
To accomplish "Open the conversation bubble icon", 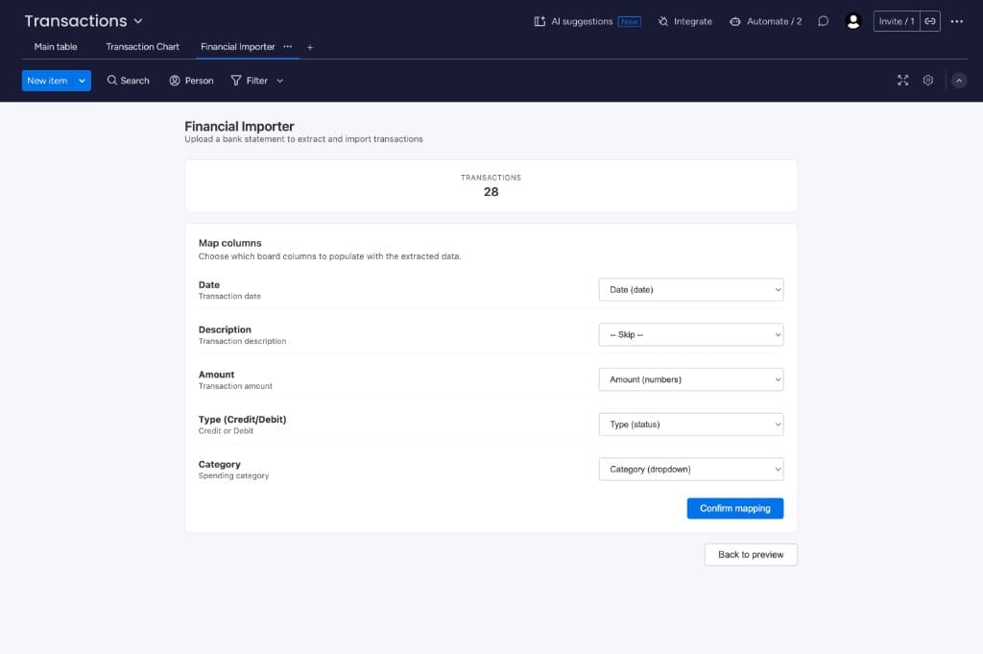I will point(823,21).
